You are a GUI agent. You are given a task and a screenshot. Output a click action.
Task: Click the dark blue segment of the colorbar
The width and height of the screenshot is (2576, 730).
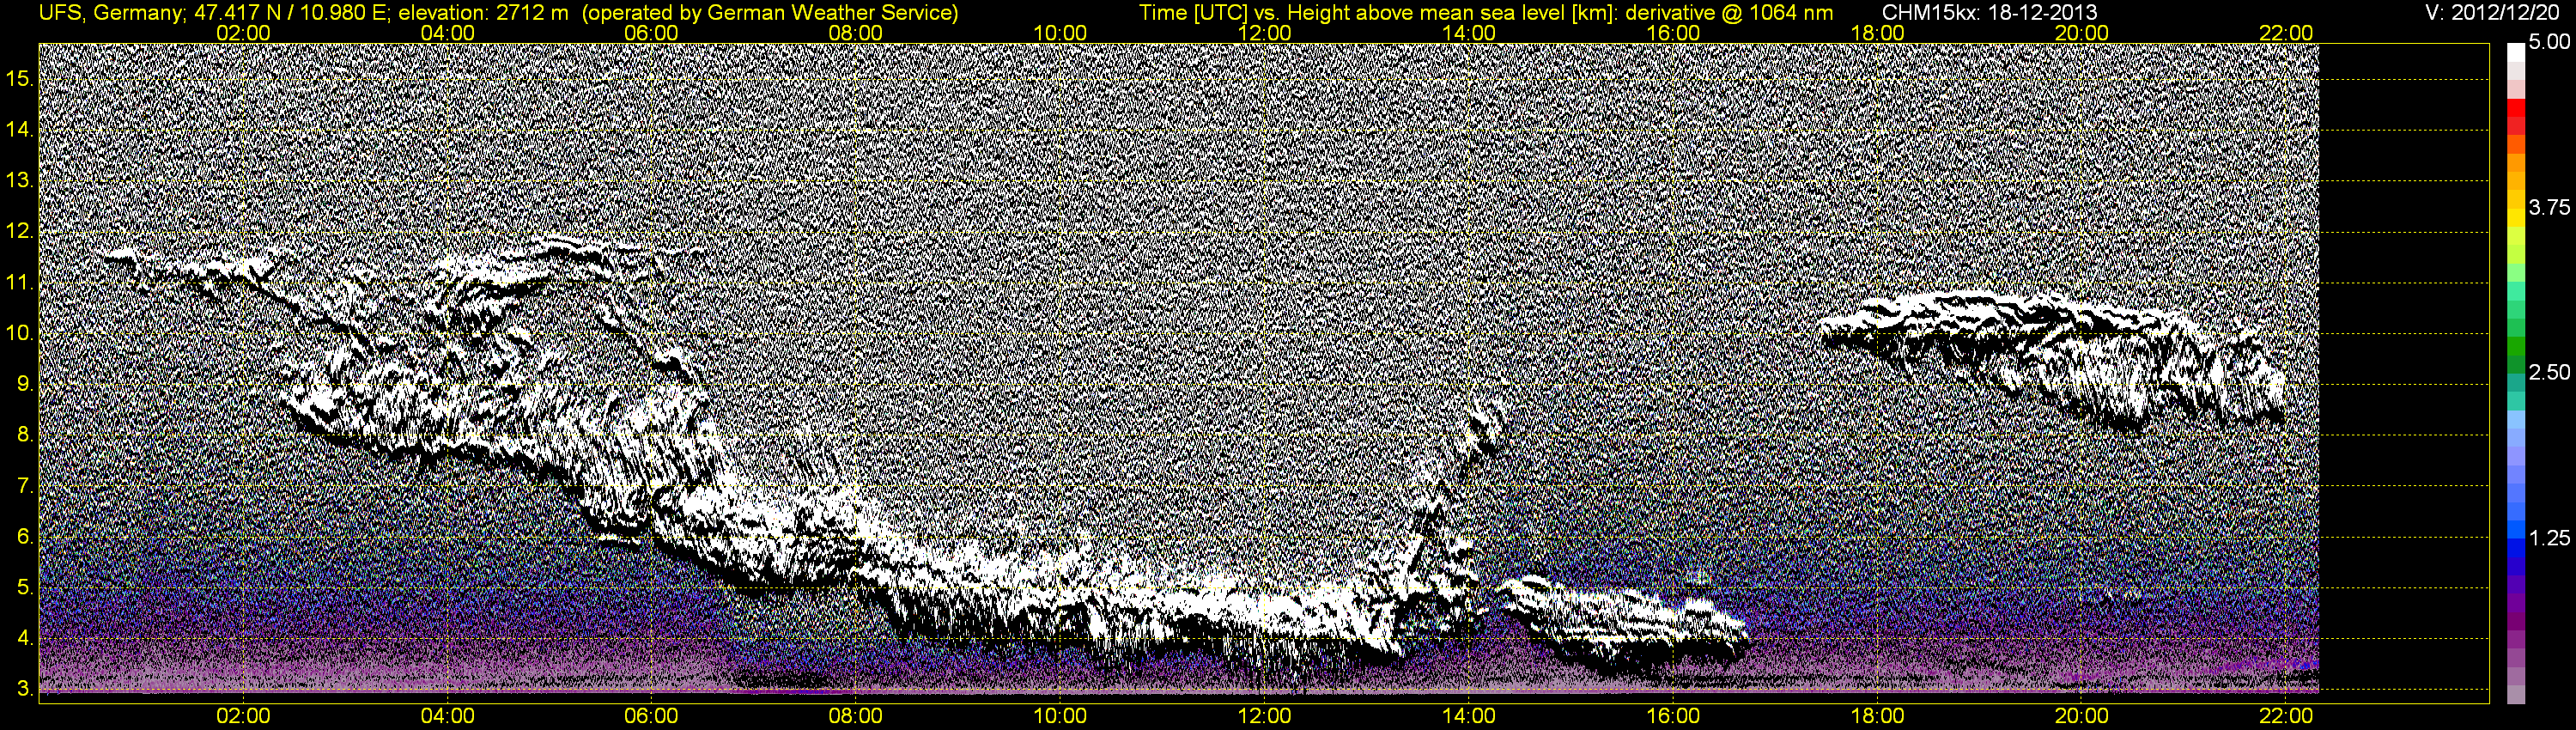point(2516,565)
